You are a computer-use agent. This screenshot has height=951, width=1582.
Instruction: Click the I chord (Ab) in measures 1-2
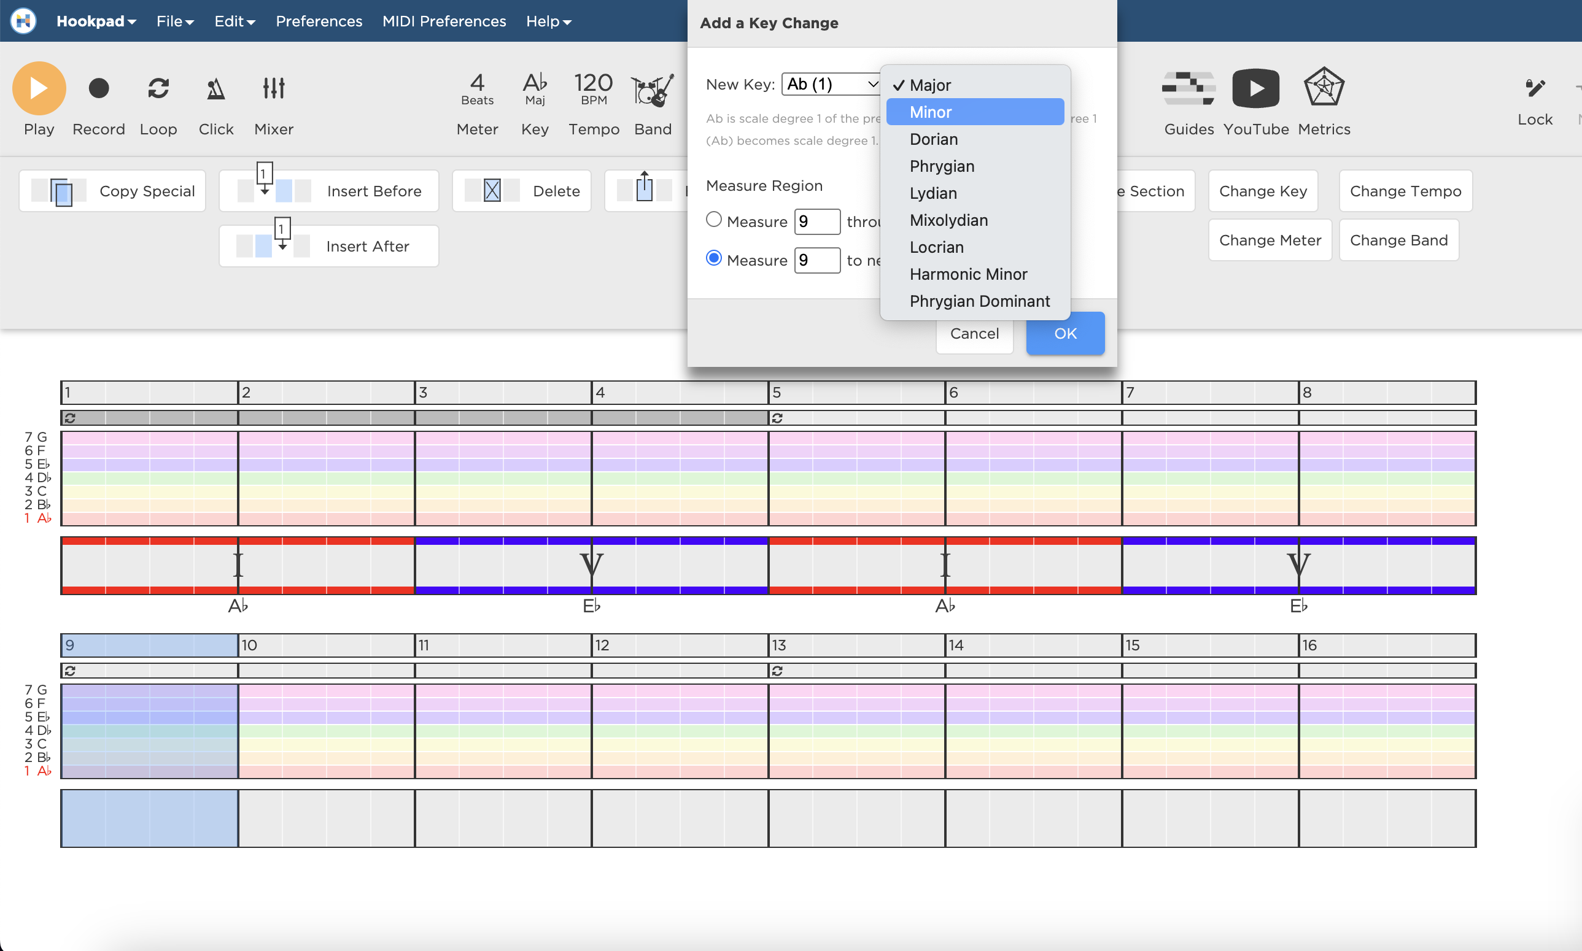pos(238,565)
